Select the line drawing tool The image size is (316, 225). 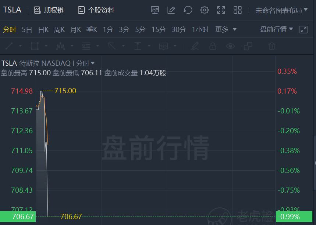point(9,46)
